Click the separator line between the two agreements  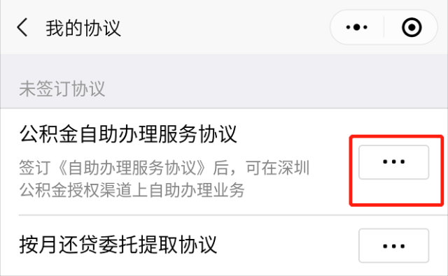click(x=233, y=215)
